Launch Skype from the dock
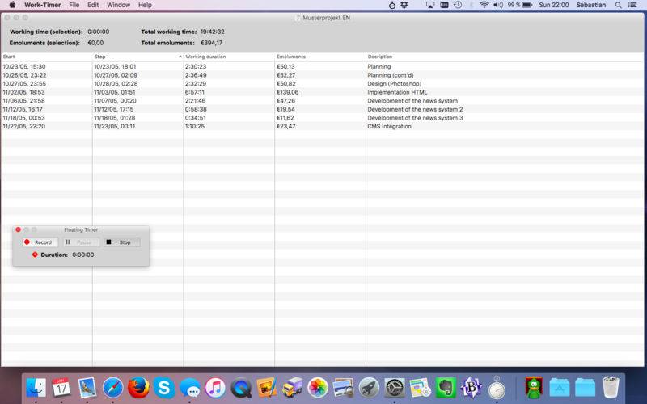The width and height of the screenshot is (647, 404). click(164, 388)
